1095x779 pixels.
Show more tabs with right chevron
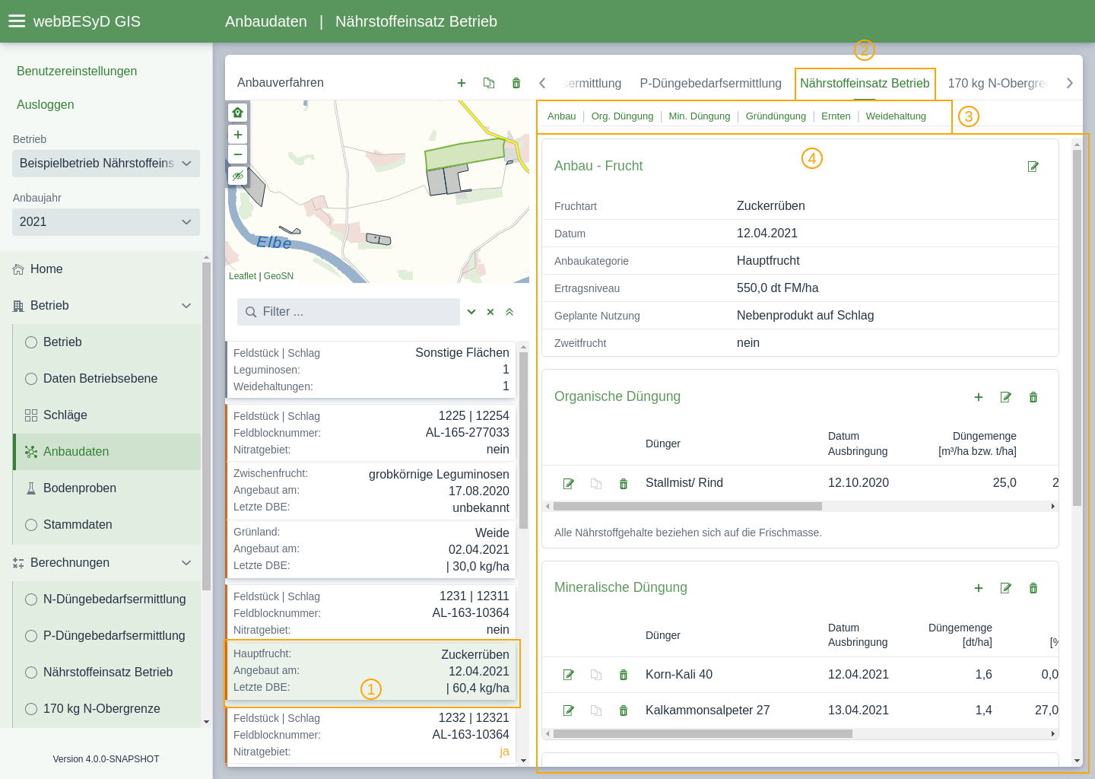coord(1070,83)
